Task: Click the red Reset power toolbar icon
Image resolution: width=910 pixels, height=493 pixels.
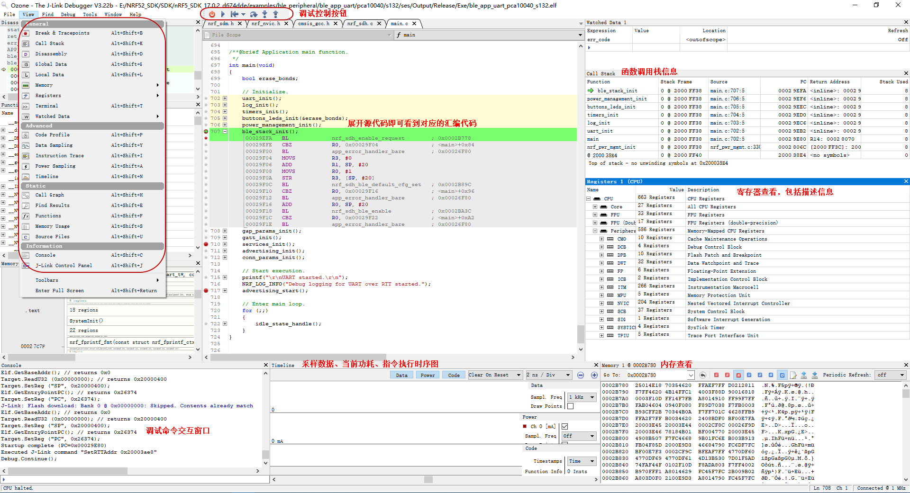Action: (212, 14)
